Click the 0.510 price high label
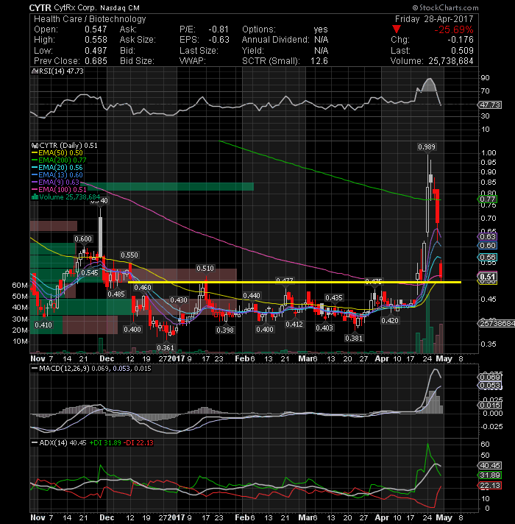This screenshot has width=515, height=524. 205,269
